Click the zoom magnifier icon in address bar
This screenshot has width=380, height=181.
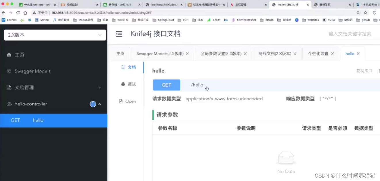(x=358, y=13)
